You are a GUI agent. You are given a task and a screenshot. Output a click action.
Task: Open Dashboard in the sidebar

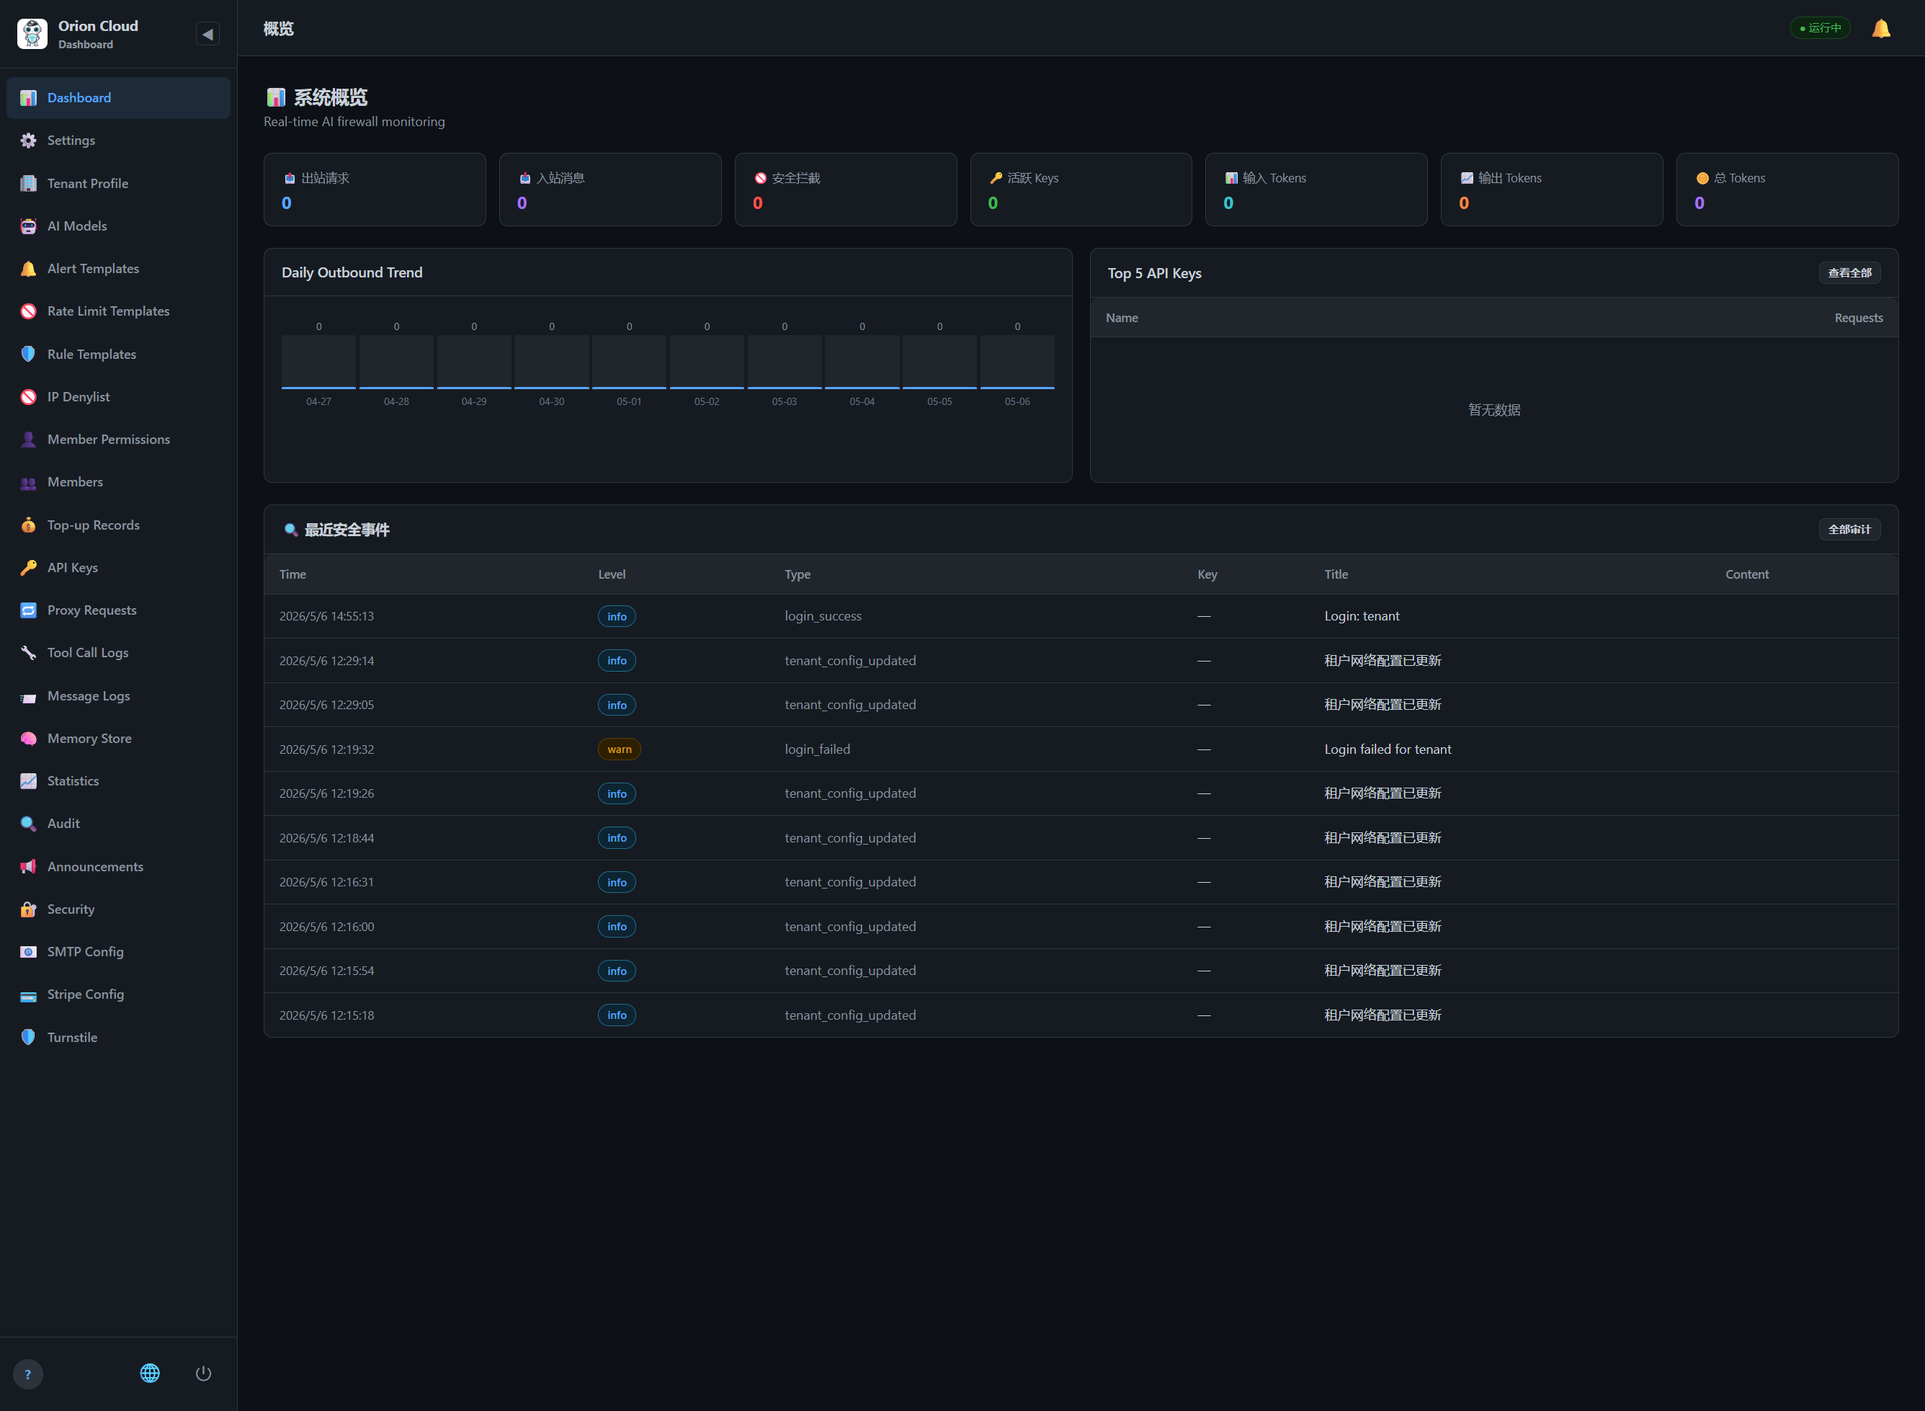119,98
